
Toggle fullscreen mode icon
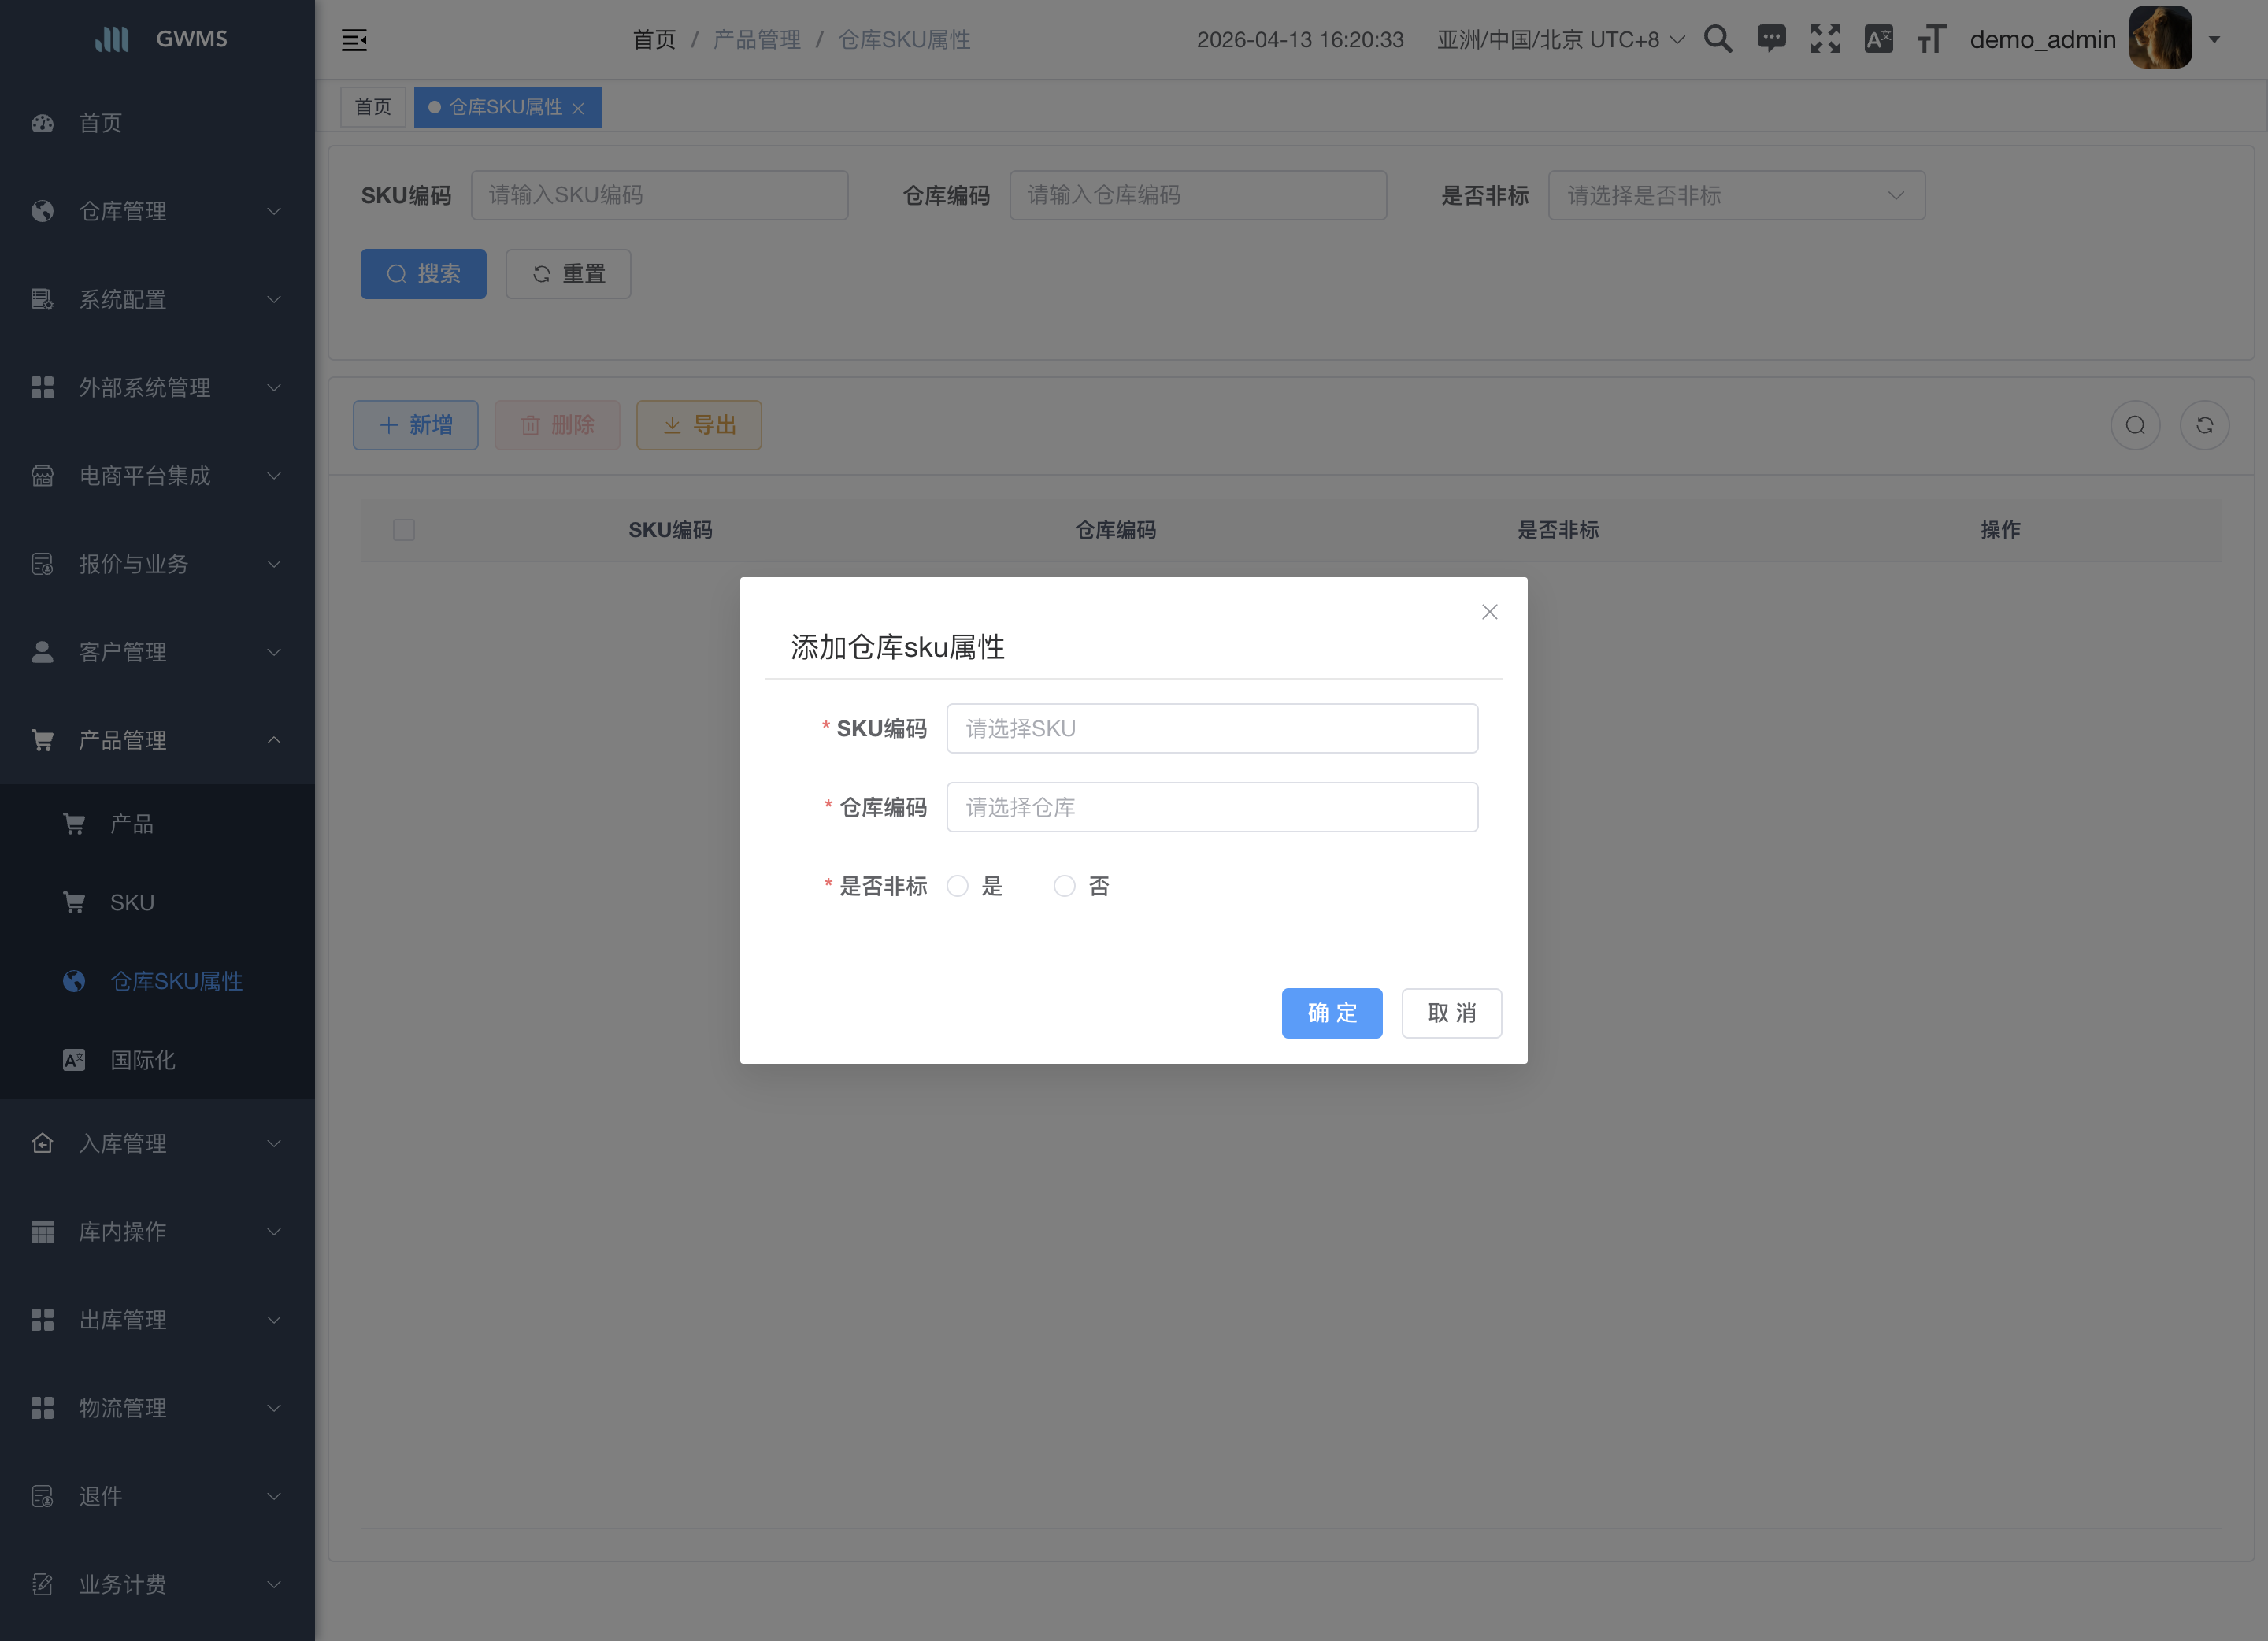(x=1825, y=39)
